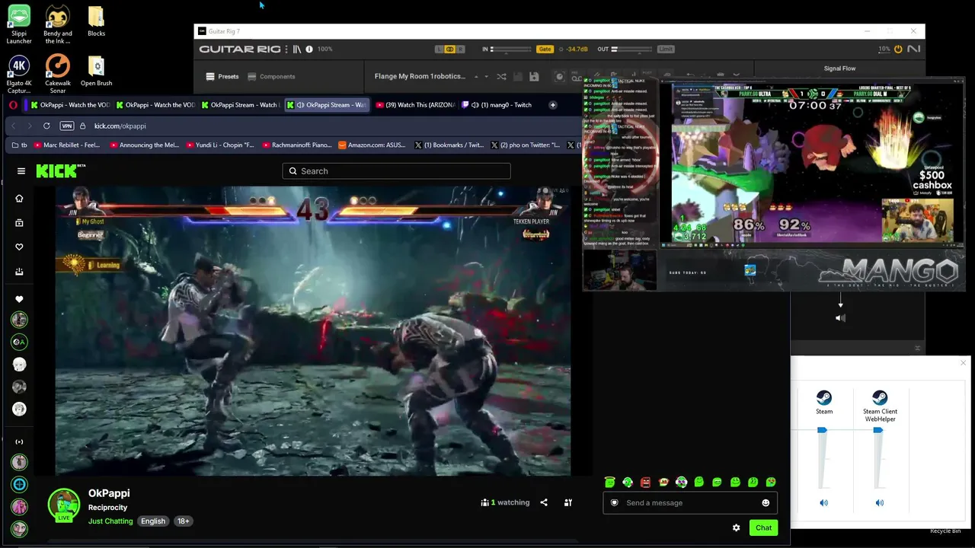The height and width of the screenshot is (548, 975).
Task: Shuffle presets in Guitar Rig
Action: pos(501,76)
